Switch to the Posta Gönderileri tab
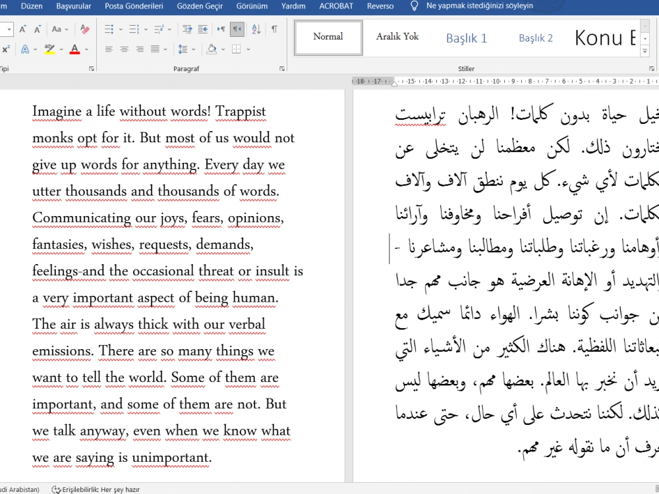 click(134, 6)
